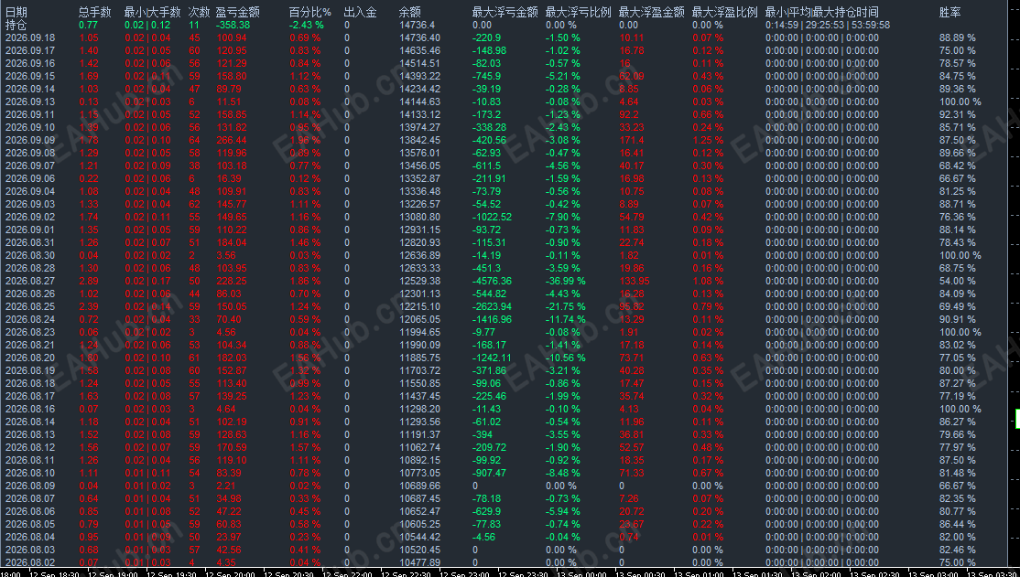The width and height of the screenshot is (1020, 577).
Task: Click the total lots 2.89
Action: click(89, 281)
